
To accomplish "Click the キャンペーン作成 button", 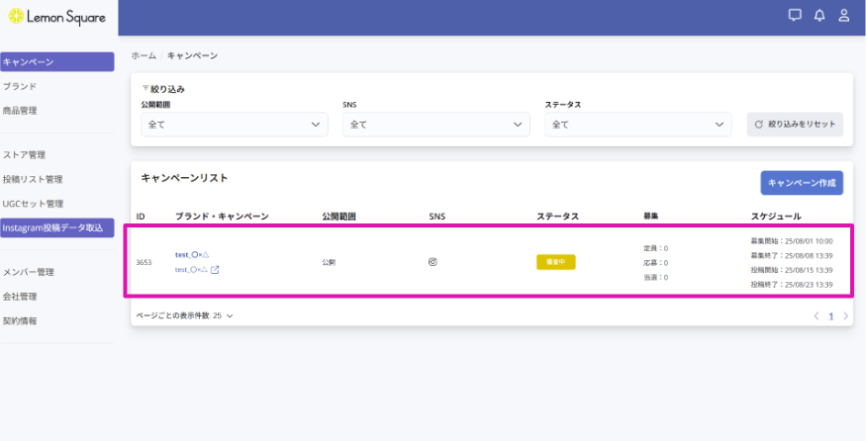I will [x=801, y=182].
